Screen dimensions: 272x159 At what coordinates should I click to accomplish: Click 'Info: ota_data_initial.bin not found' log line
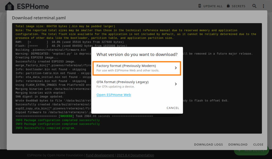tap(53, 77)
